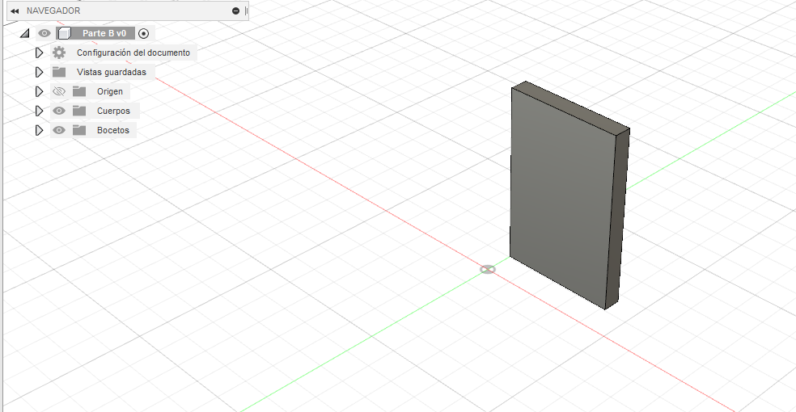Screen dimensions: 796x412
Task: Expand the Vistas guardadas folder
Action: [39, 72]
